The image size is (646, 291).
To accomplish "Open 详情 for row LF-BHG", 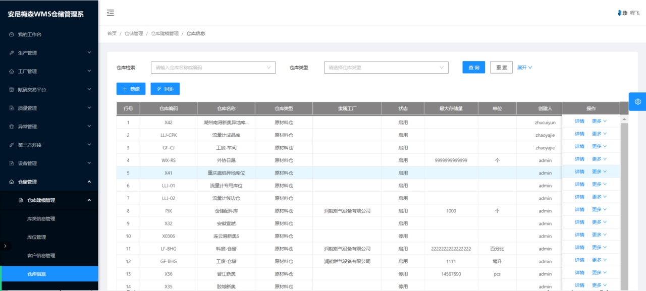I will click(579, 247).
